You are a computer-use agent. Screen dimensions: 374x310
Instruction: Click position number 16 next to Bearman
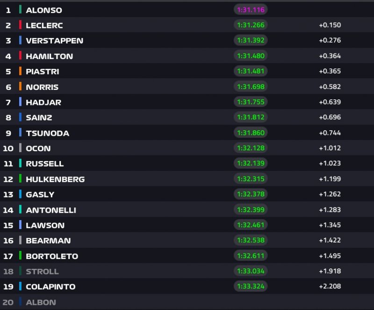pyautogui.click(x=8, y=241)
